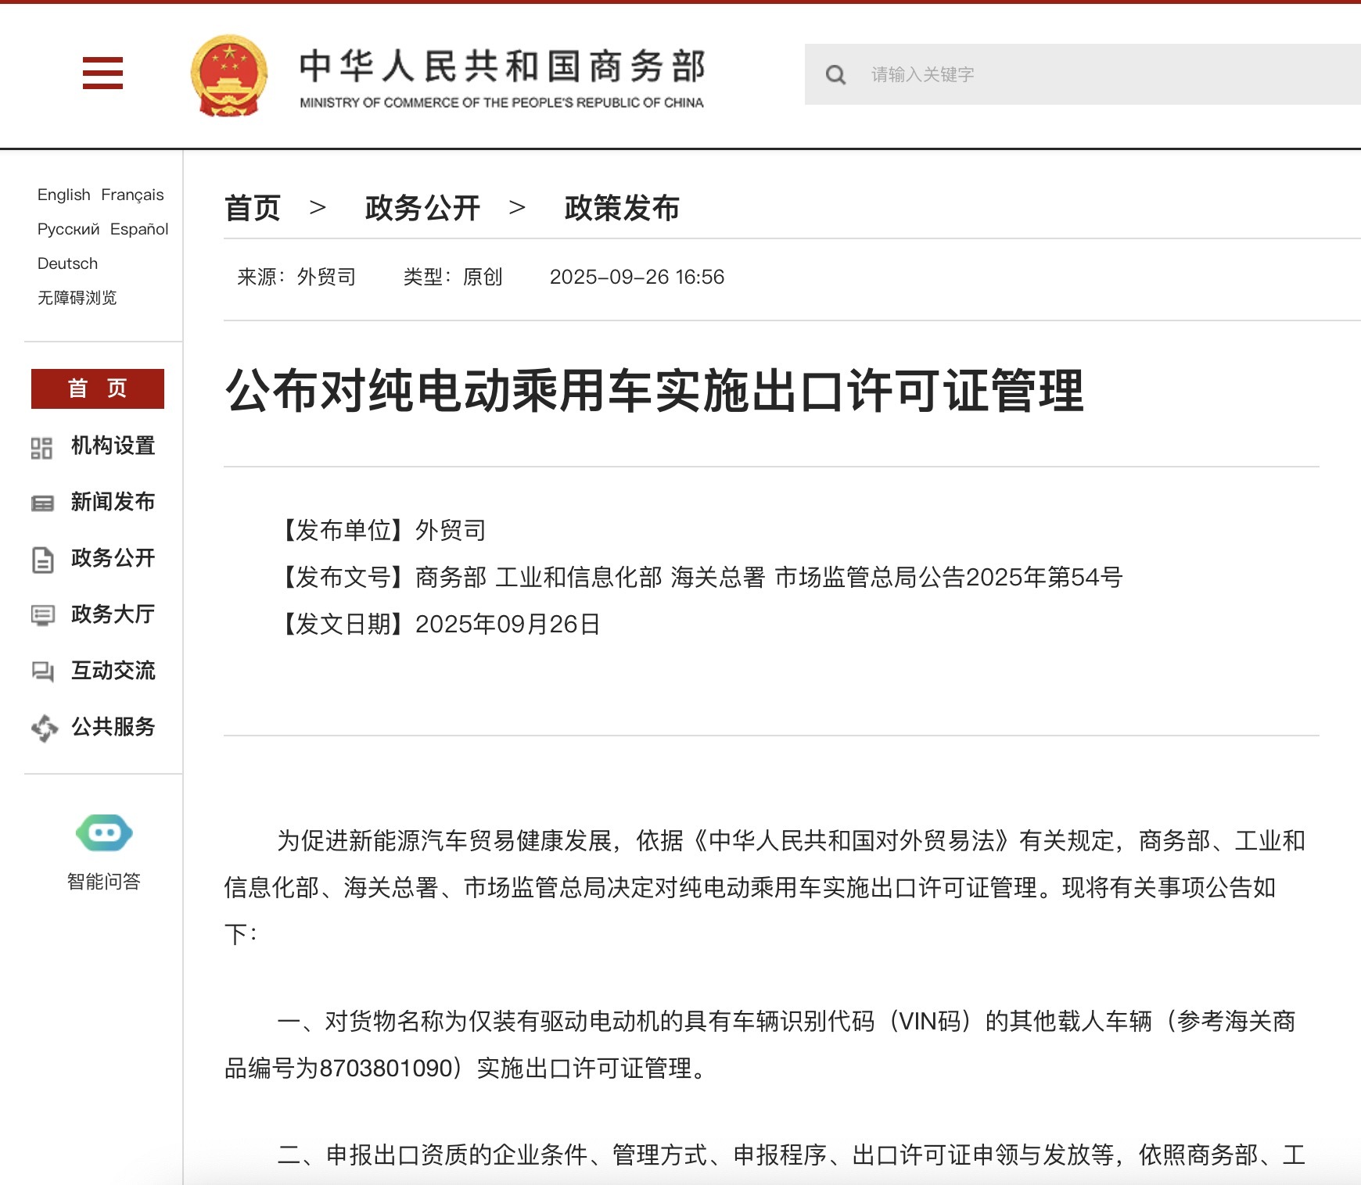Image resolution: width=1361 pixels, height=1185 pixels.
Task: Enable 无障碍浏览 accessibility mode
Action: (x=77, y=298)
